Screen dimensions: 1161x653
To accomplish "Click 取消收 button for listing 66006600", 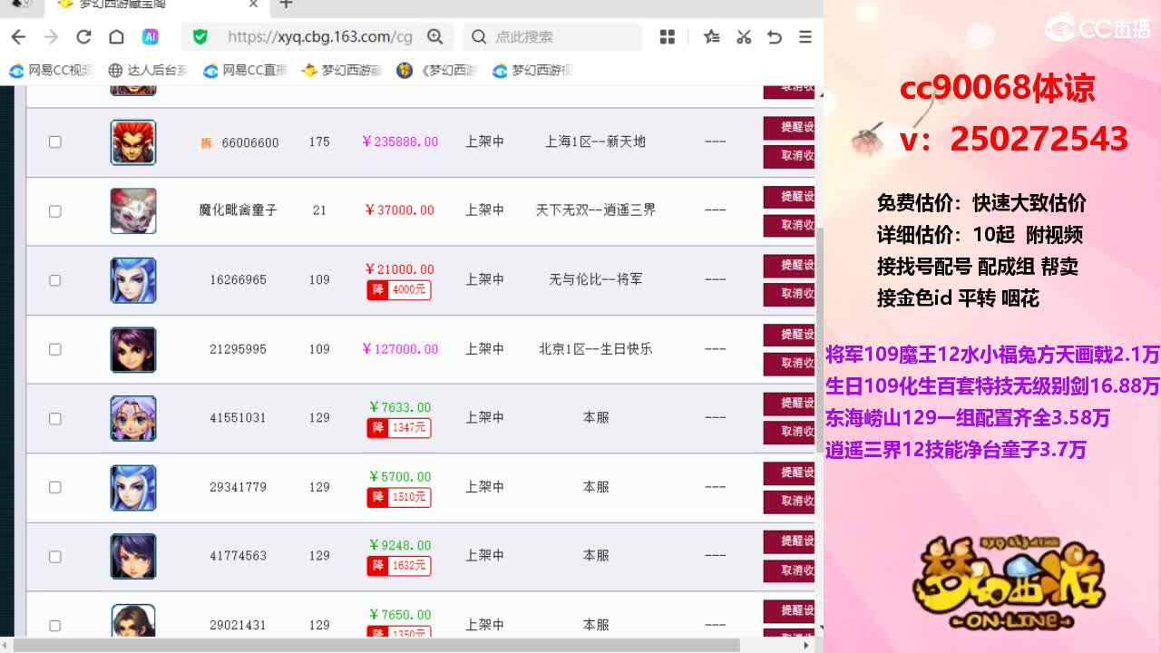I will tap(789, 156).
